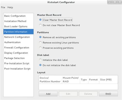
Task: Click the RAID button
Action: tap(108, 94)
